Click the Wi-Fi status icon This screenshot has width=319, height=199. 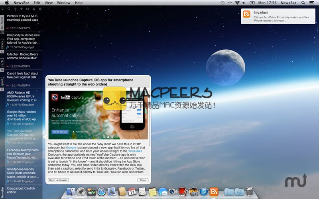coord(237,3)
